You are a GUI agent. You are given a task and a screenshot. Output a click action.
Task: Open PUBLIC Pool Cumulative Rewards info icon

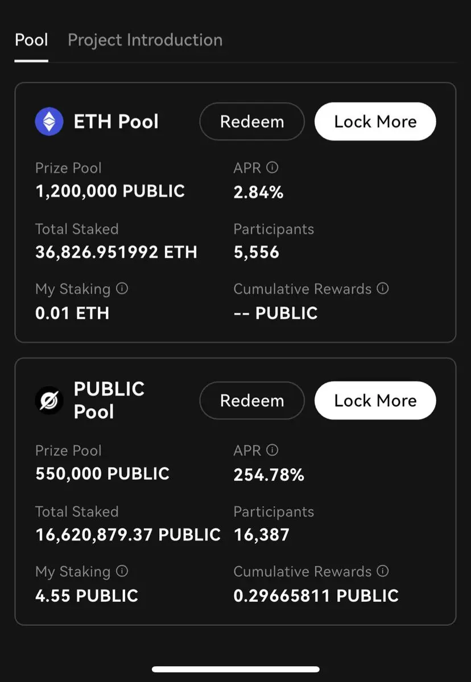click(x=383, y=571)
